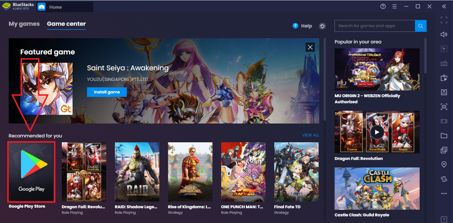Click the set location pin icon

[x=444, y=165]
